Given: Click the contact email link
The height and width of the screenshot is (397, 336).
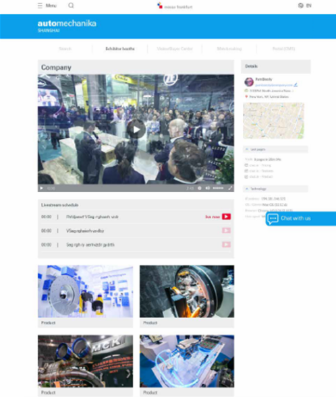Looking at the screenshot, I should click(x=274, y=85).
